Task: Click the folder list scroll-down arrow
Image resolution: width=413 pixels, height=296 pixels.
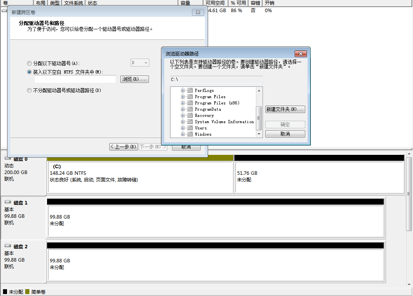Action: pos(259,134)
